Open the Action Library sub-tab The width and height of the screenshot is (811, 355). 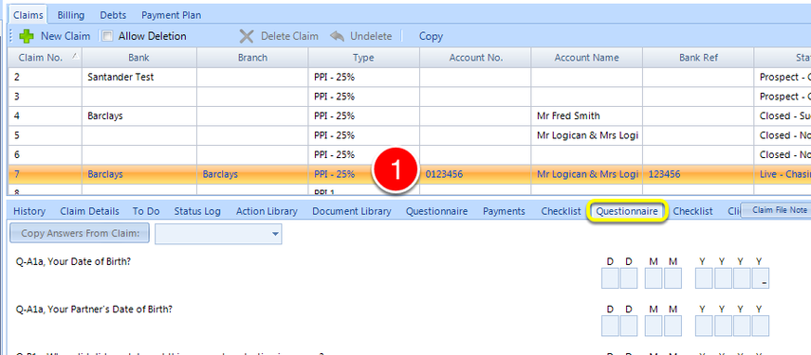coord(267,211)
